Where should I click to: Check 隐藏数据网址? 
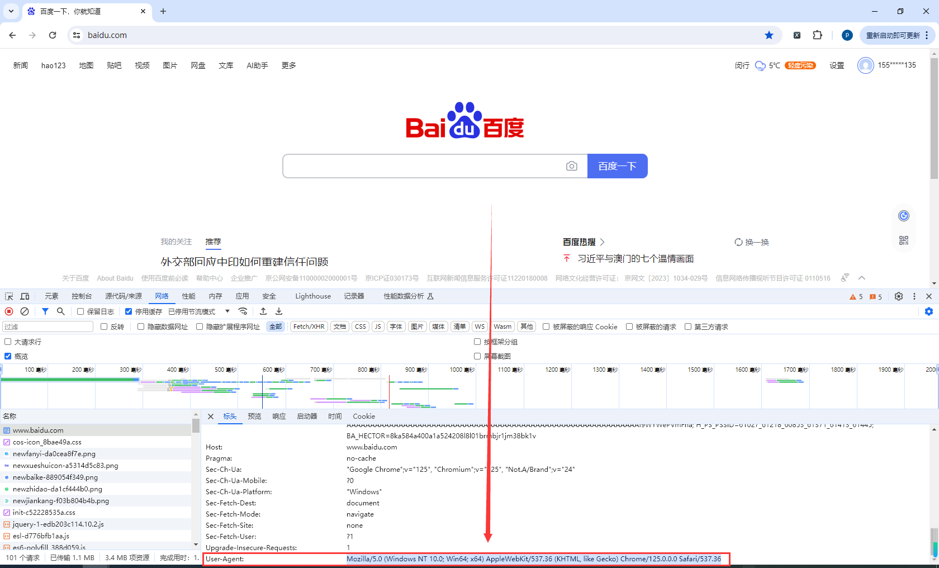click(141, 326)
